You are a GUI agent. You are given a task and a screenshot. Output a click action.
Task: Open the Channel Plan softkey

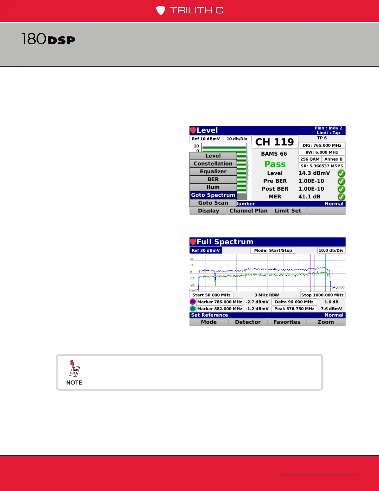pyautogui.click(x=248, y=211)
